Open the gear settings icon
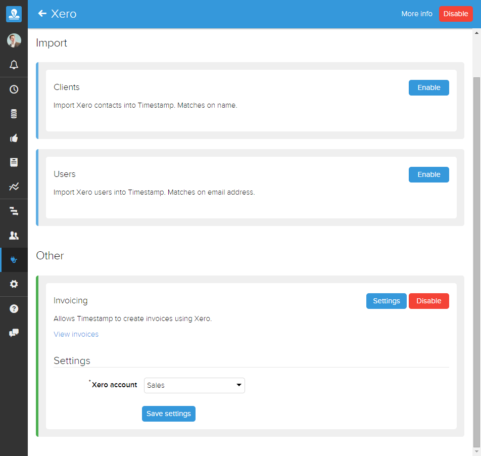This screenshot has height=456, width=481. pyautogui.click(x=14, y=284)
